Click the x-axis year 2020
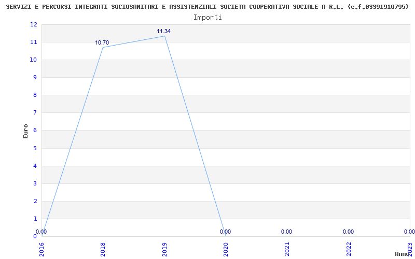 [226, 249]
